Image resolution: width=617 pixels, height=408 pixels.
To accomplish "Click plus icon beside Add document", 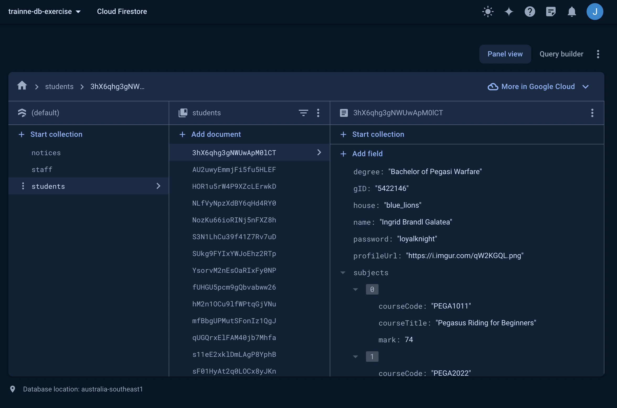I will pyautogui.click(x=182, y=134).
